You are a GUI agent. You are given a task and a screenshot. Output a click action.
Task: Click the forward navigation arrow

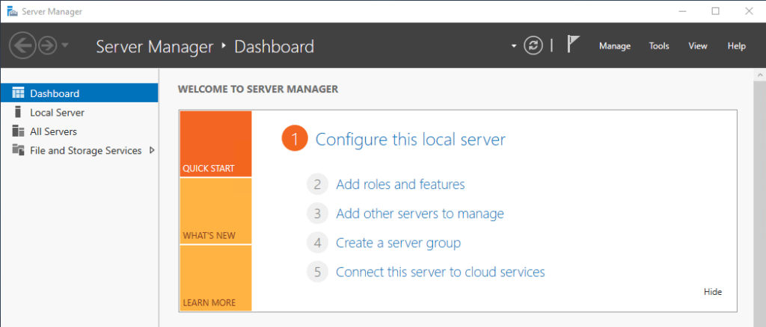pos(47,46)
